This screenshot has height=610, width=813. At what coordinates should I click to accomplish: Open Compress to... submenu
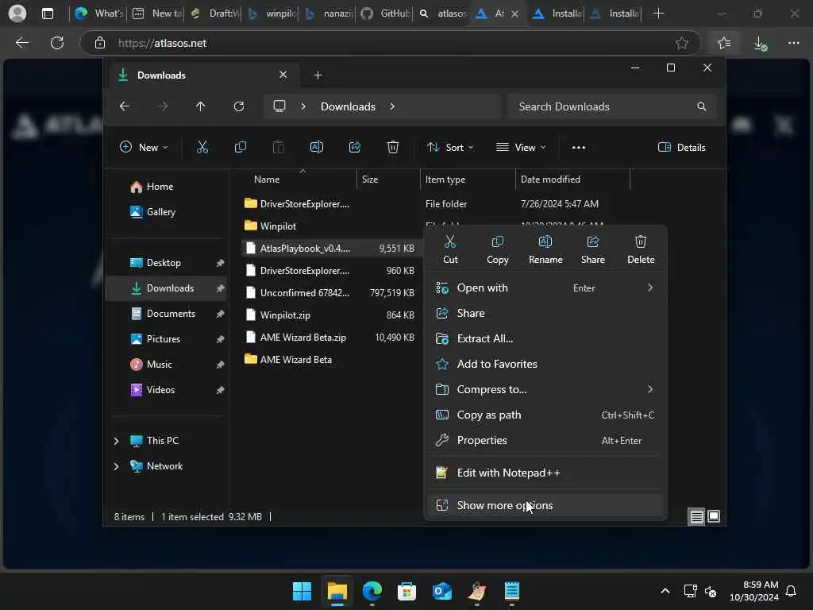[545, 389]
